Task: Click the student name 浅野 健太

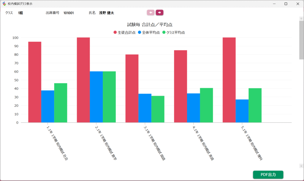Action: pyautogui.click(x=106, y=13)
